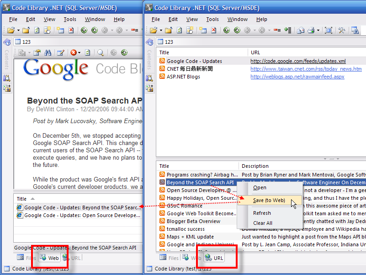Choose Clear All from the context menu

[263, 223]
